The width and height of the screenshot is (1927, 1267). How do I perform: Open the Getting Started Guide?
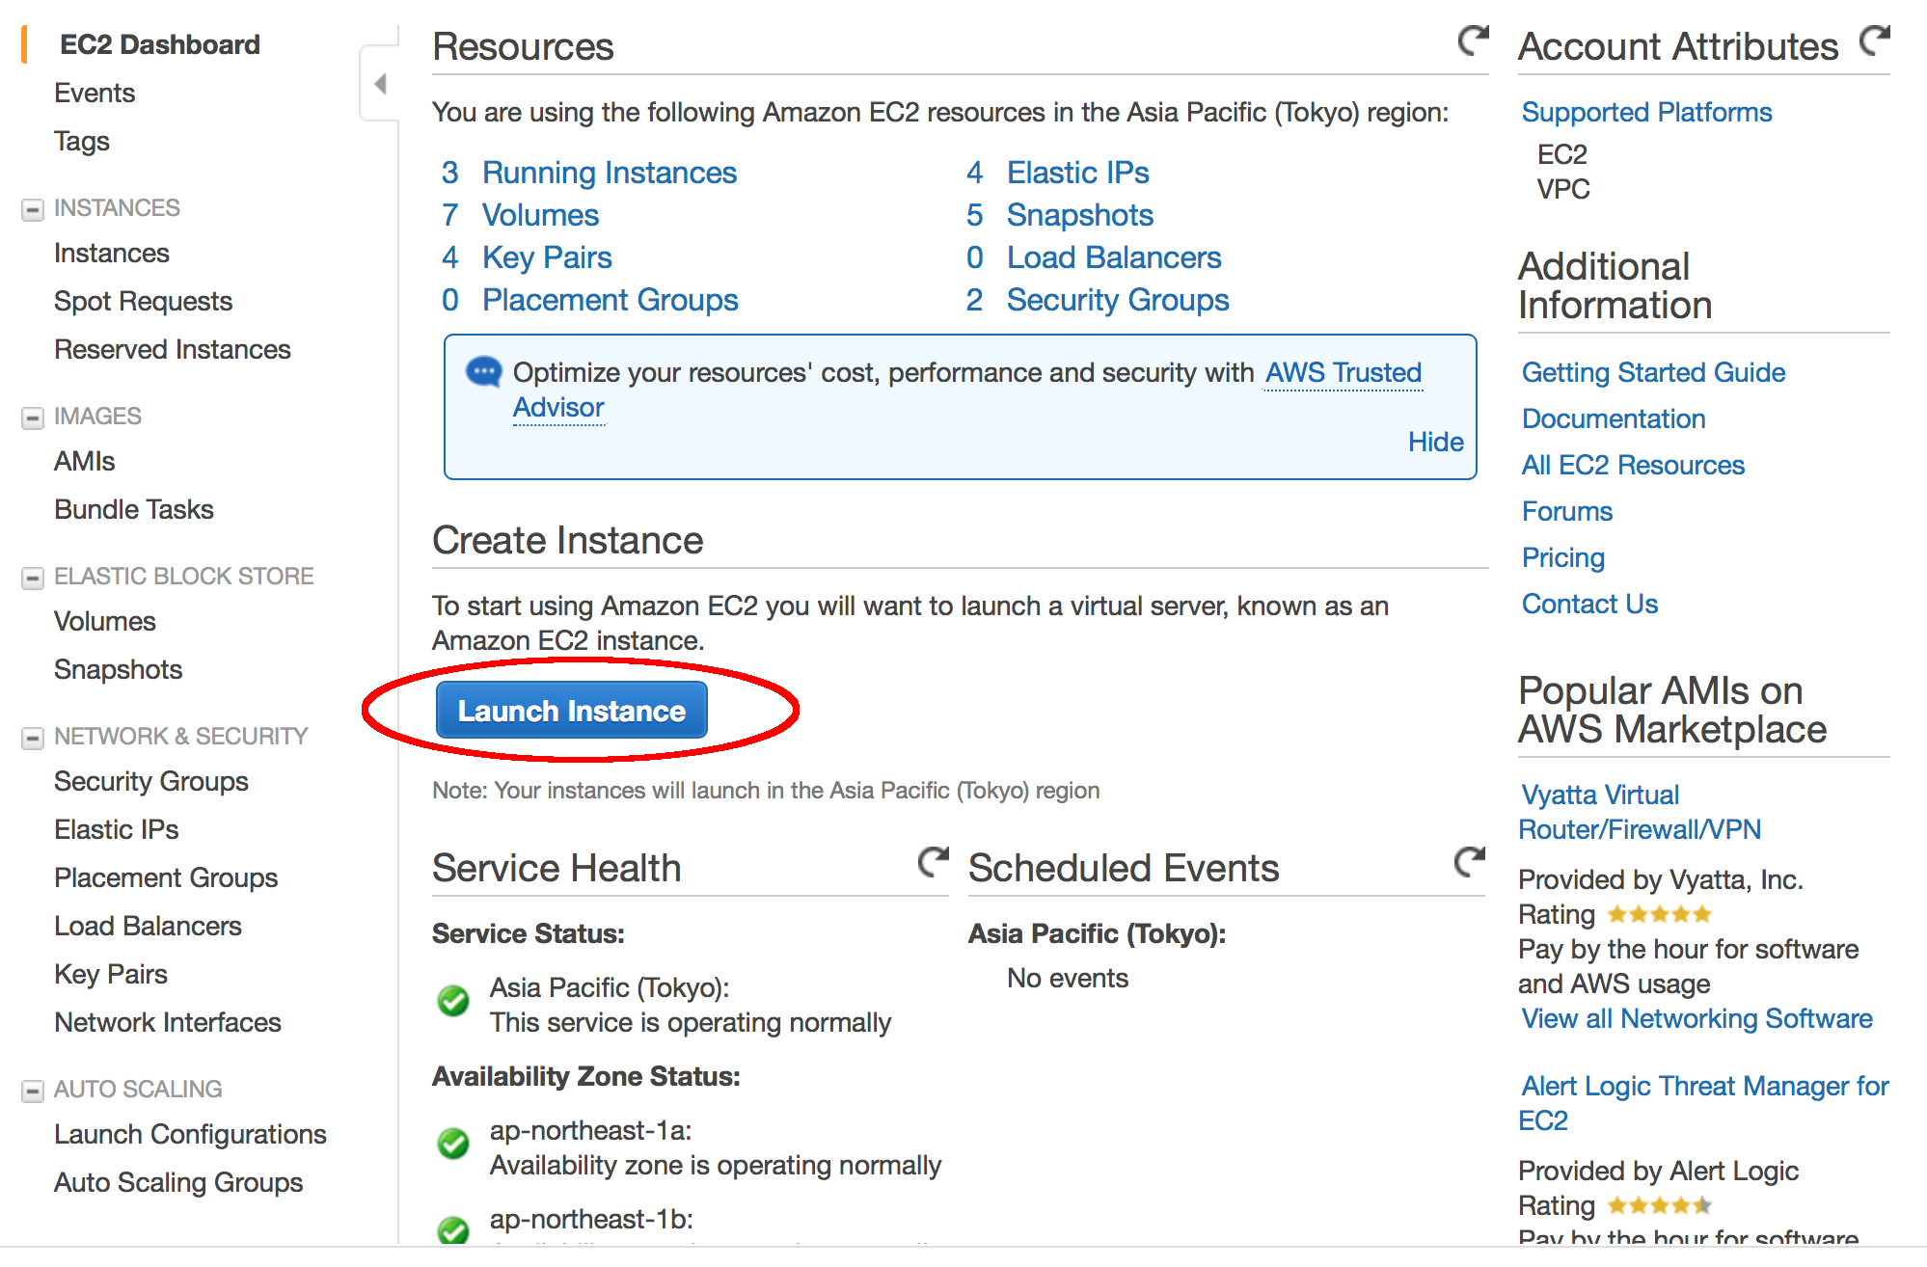click(x=1654, y=372)
